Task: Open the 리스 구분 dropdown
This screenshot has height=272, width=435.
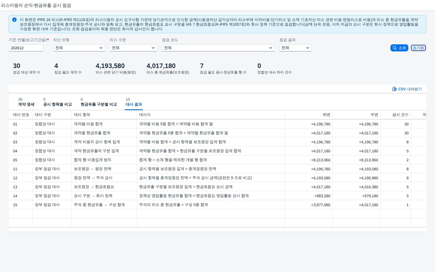Action: [x=133, y=48]
